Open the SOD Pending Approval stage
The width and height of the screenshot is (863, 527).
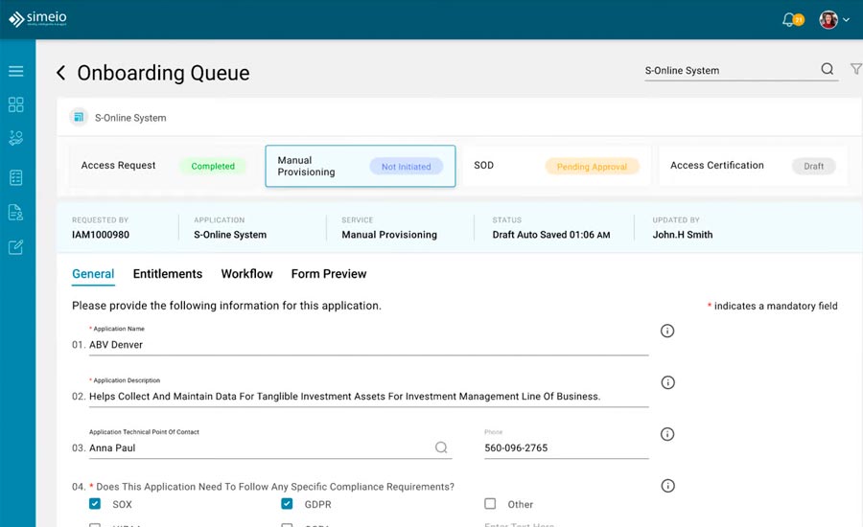[x=556, y=166]
